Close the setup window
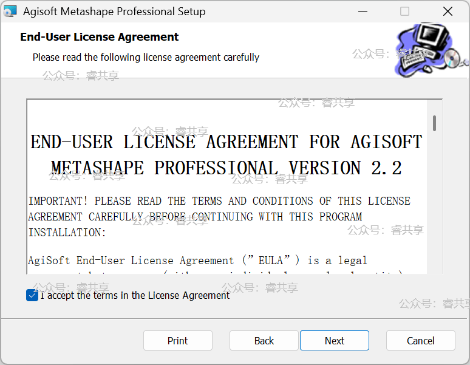Viewport: 470px width, 365px height. pyautogui.click(x=448, y=12)
